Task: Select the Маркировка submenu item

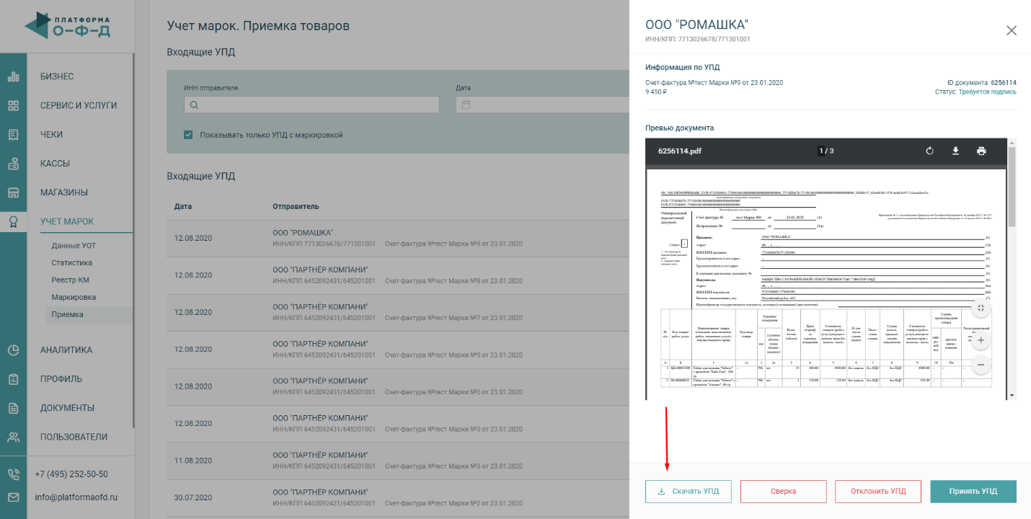Action: click(x=74, y=298)
